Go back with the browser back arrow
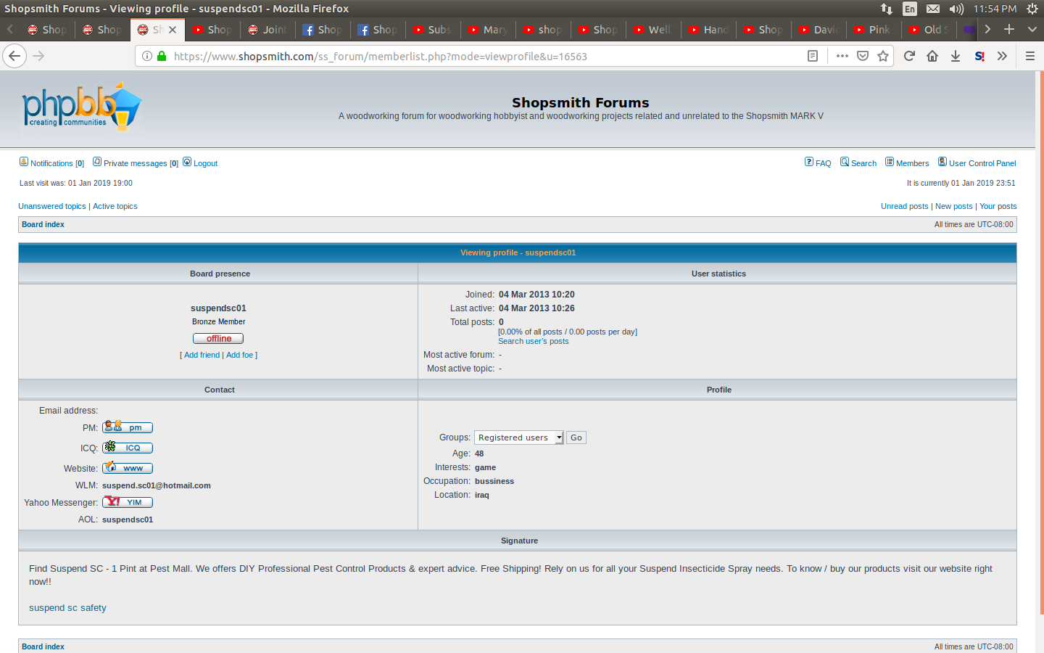Screen dimensions: 1044x653 coord(14,56)
